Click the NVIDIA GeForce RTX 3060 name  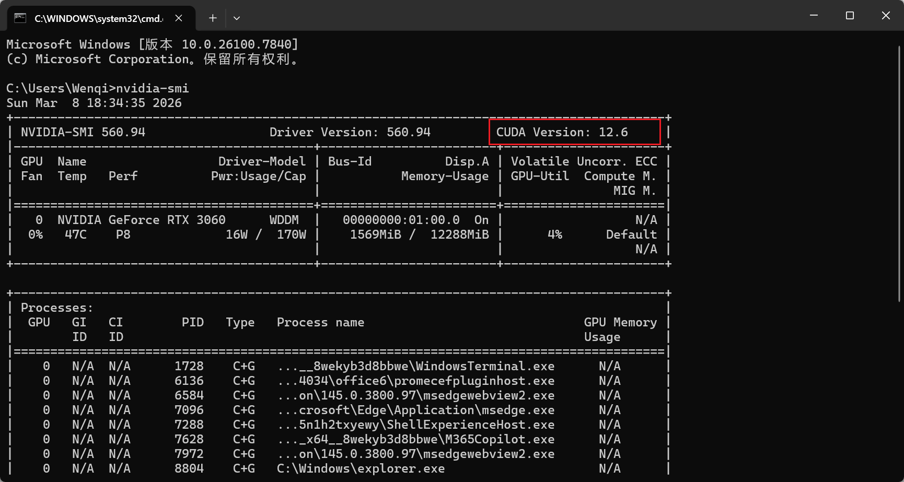141,220
